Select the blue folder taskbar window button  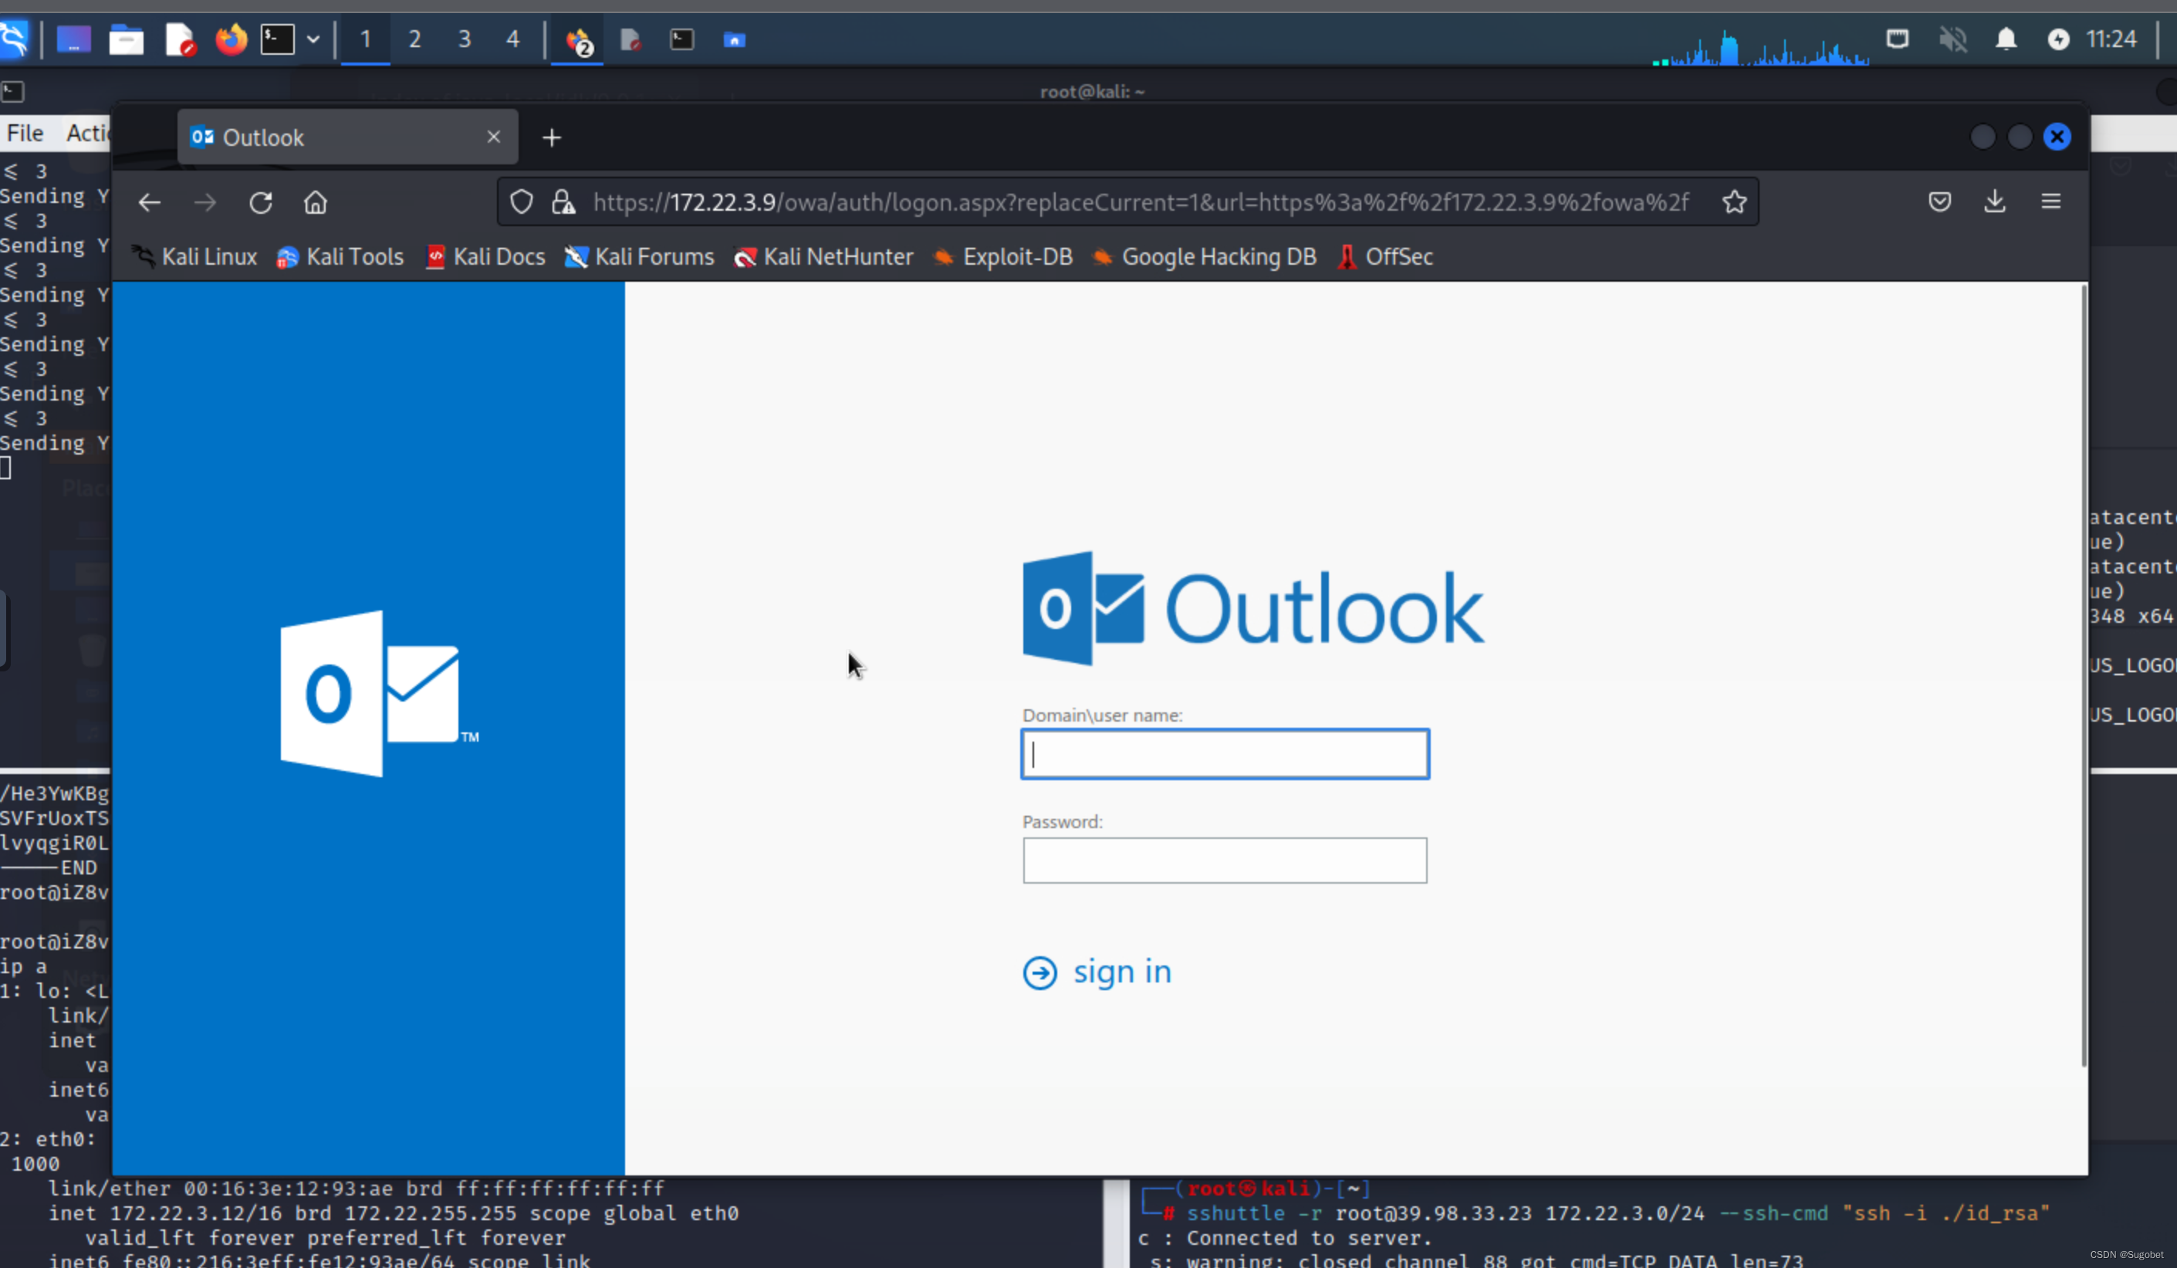[x=735, y=39]
